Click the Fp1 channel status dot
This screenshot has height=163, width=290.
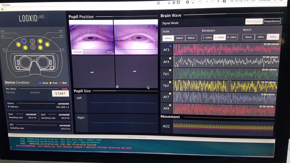pyautogui.click(x=170, y=70)
